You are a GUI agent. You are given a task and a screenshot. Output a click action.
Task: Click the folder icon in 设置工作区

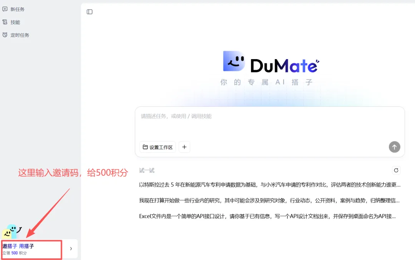145,147
